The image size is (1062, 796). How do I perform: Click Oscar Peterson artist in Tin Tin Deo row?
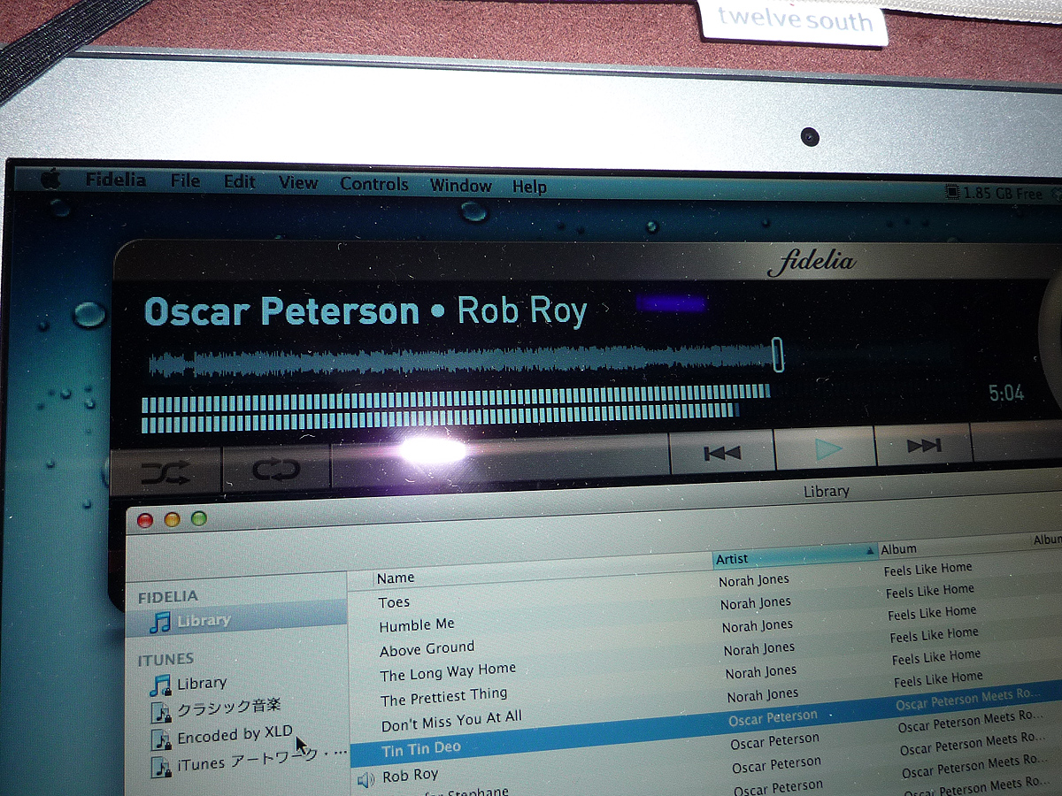(773, 717)
